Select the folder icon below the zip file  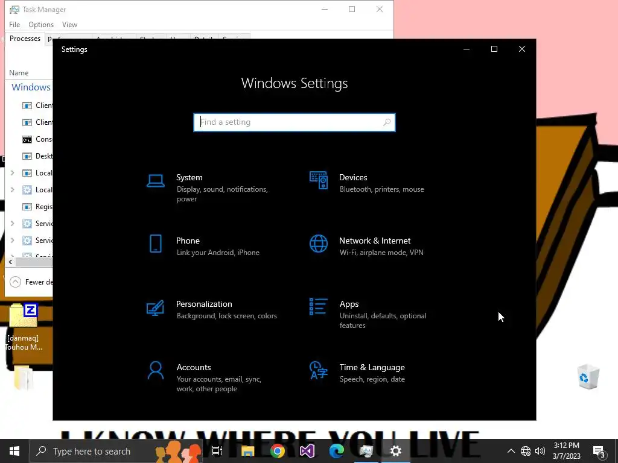(24, 378)
